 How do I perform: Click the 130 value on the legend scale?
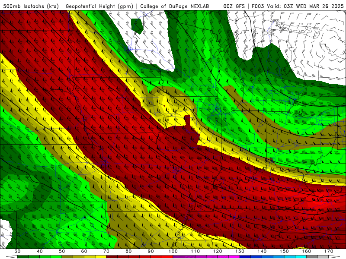pos(240,251)
